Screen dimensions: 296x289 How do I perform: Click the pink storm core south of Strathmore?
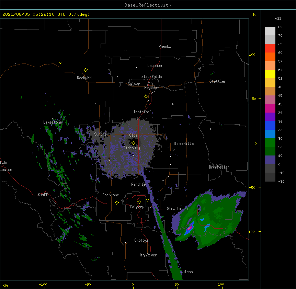pos(190,229)
